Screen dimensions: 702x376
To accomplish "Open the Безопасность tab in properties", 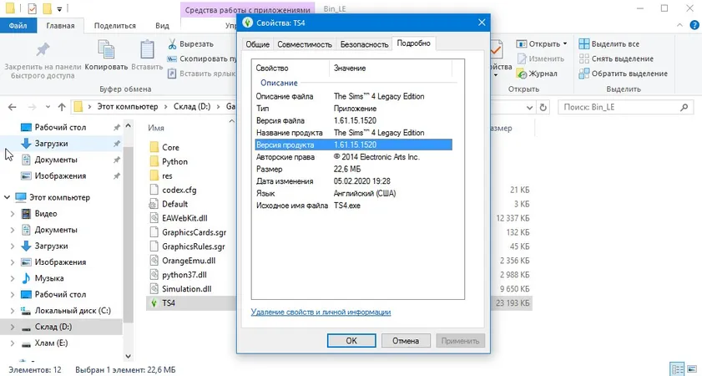I will [x=364, y=44].
